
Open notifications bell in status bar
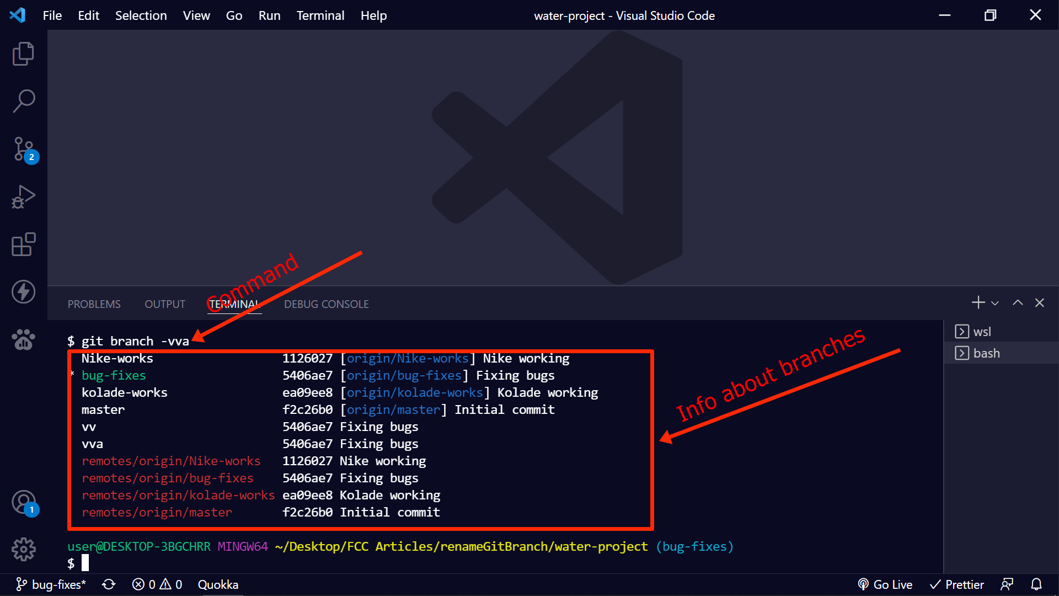click(1036, 584)
